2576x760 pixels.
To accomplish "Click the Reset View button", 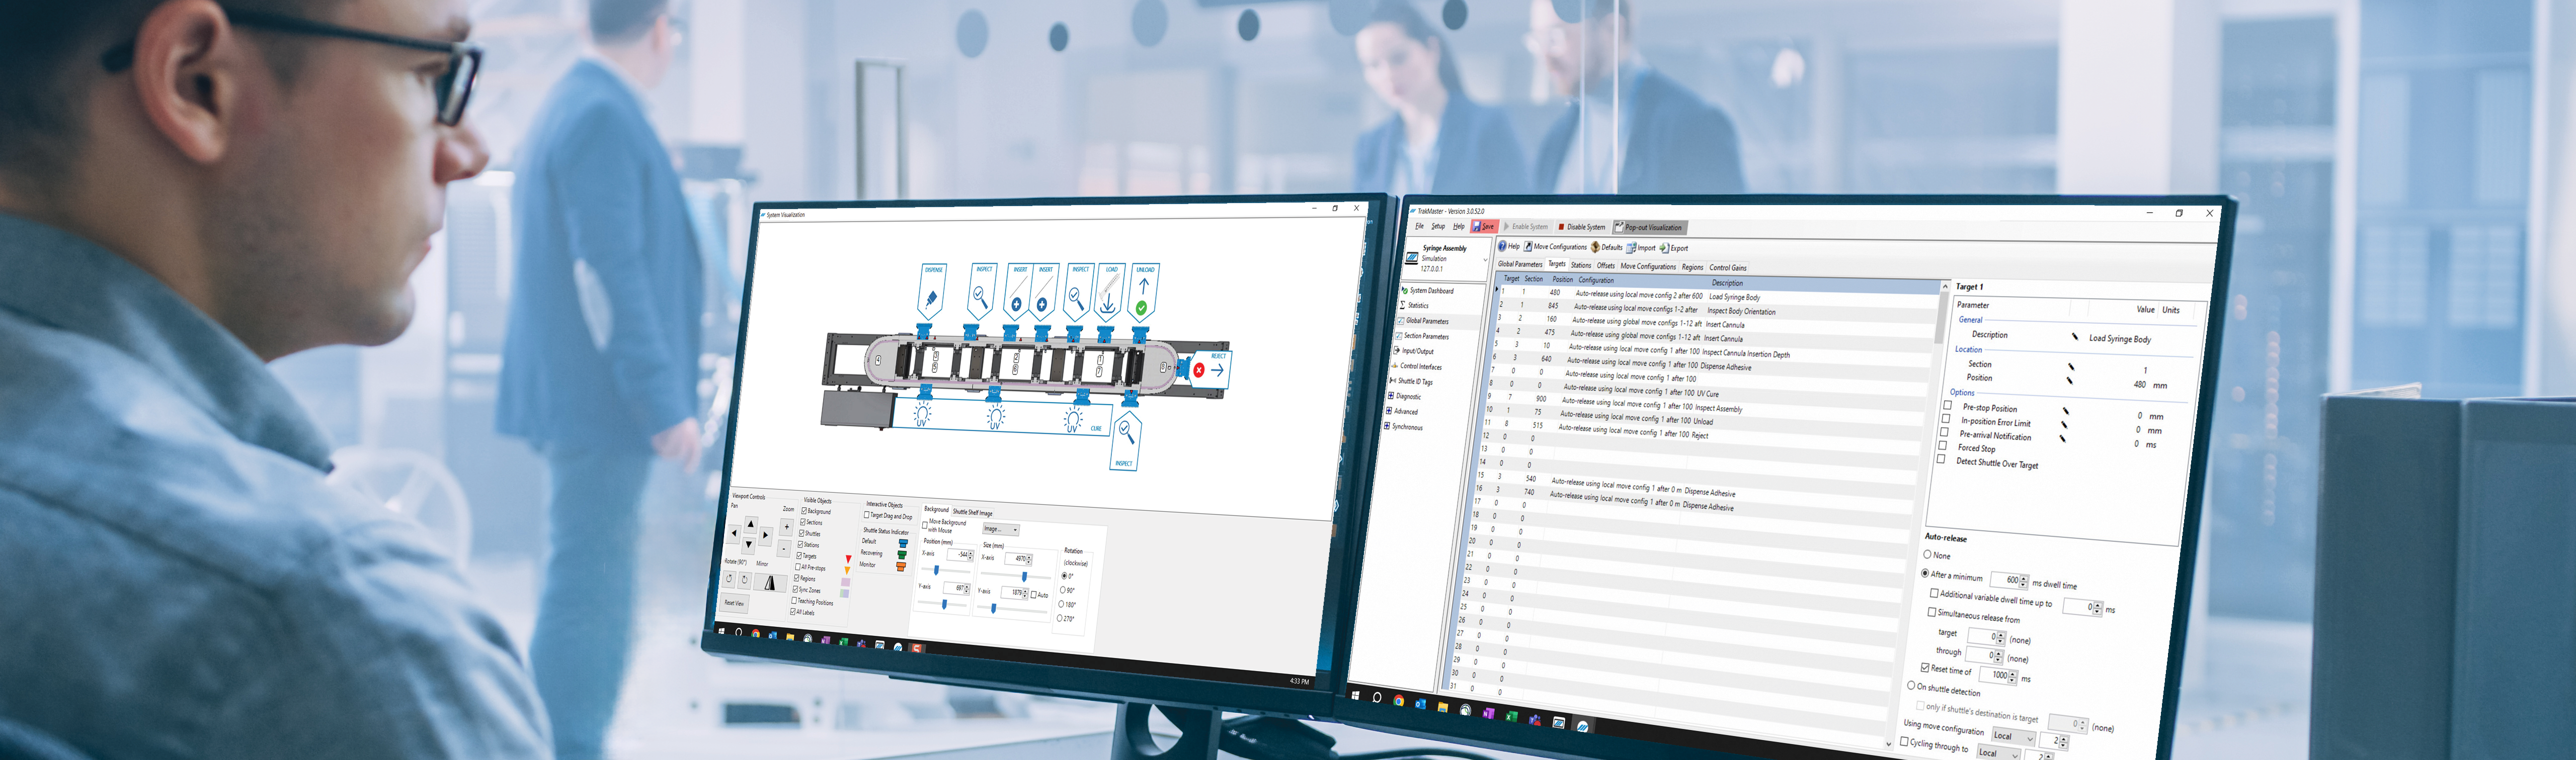I will point(734,603).
